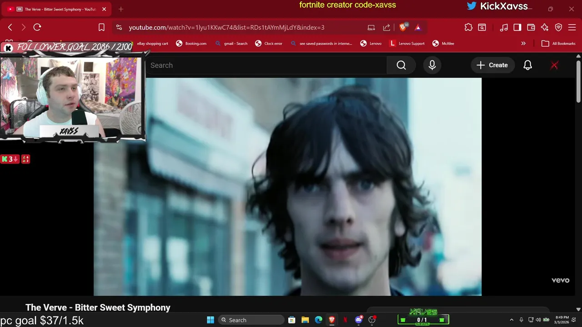This screenshot has width=582, height=327.
Task: Bookmark this page using the toolbar bookmark icon
Action: 101,27
